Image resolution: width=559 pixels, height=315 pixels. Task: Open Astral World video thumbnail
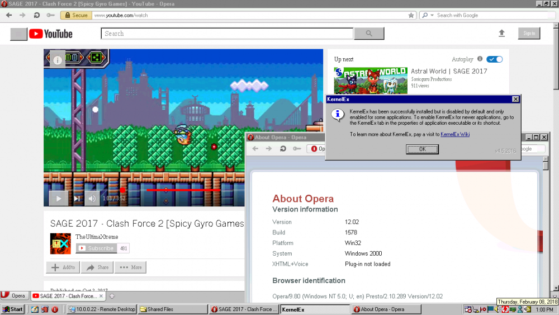tap(371, 81)
